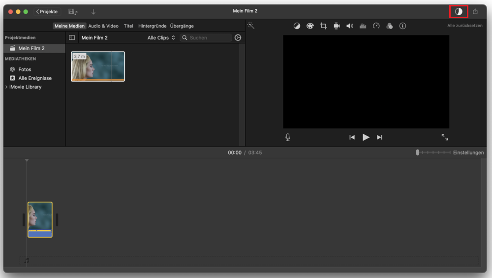Show the clip information inspector
492x278 pixels.
(402, 26)
